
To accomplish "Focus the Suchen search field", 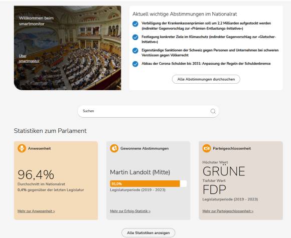I will pyautogui.click(x=148, y=111).
